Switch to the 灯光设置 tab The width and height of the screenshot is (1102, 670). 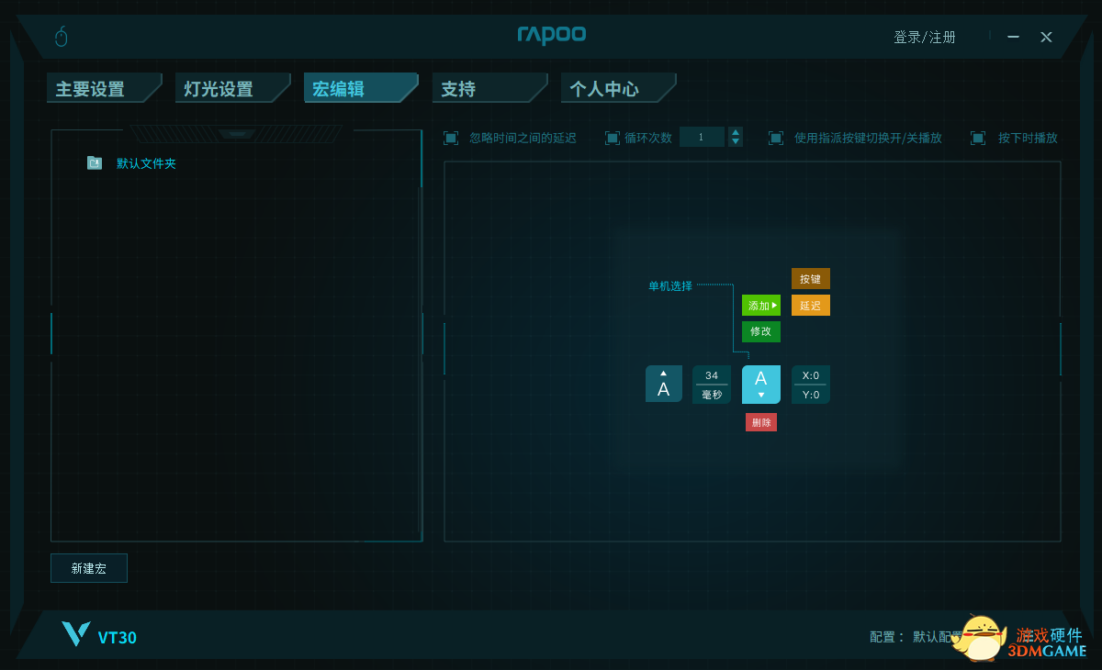[x=232, y=88]
